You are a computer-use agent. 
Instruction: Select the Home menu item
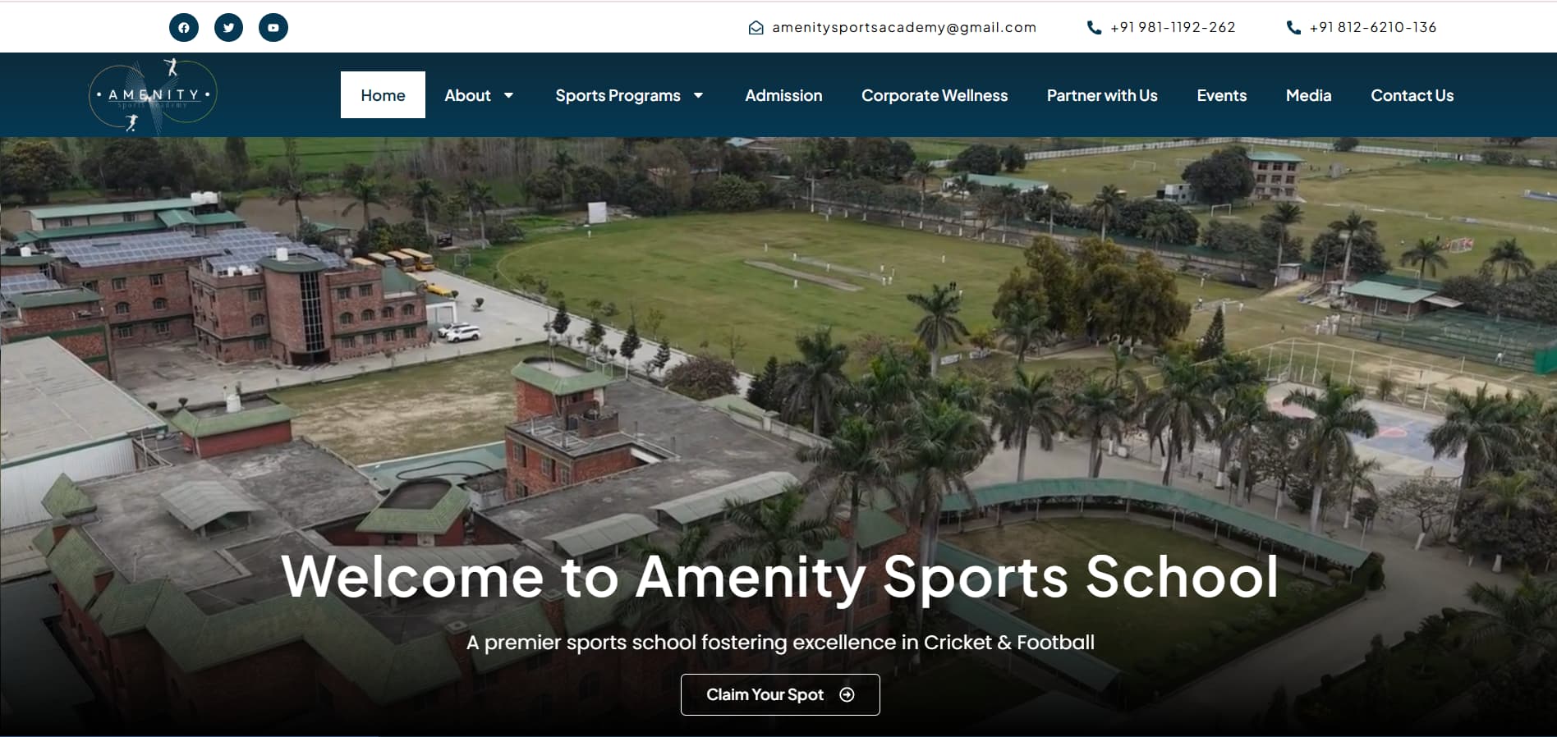[383, 95]
